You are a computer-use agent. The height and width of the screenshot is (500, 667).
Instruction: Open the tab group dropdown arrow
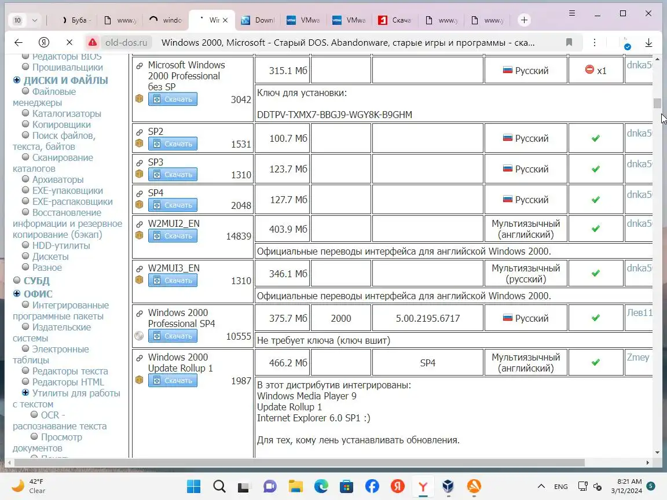coord(35,20)
